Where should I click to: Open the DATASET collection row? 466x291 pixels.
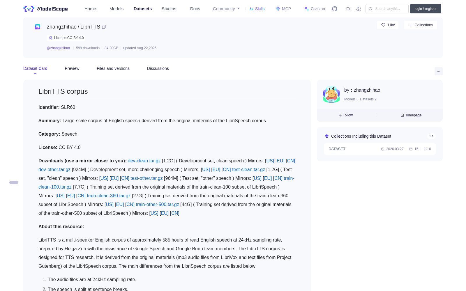pyautogui.click(x=380, y=149)
